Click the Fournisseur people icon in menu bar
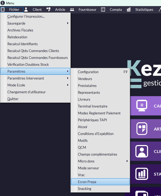This screenshot has height=196, width=161. (72, 10)
